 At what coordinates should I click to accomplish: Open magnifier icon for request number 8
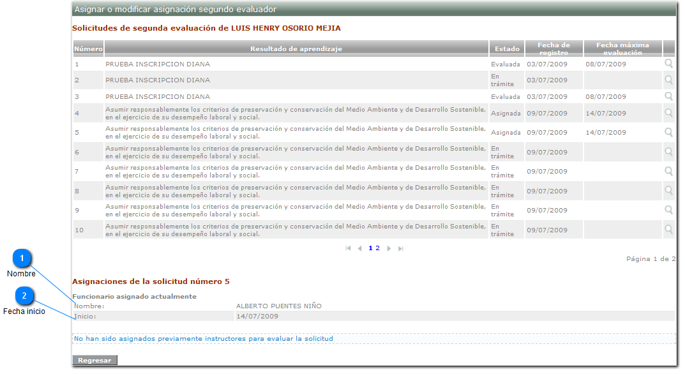click(668, 191)
